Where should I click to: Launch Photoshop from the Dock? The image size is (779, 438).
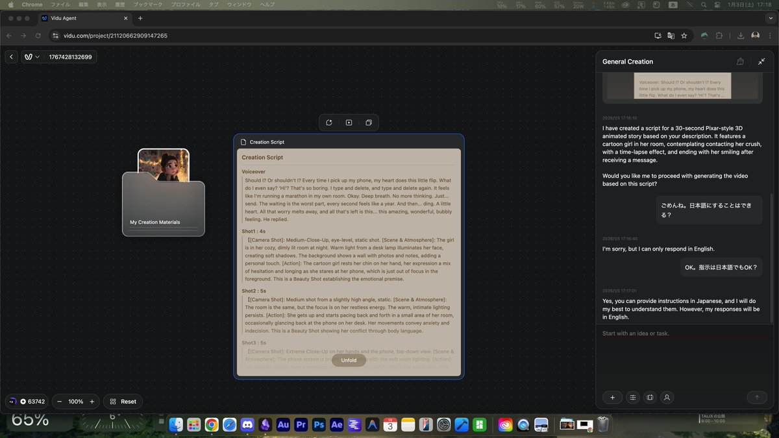[x=318, y=425]
